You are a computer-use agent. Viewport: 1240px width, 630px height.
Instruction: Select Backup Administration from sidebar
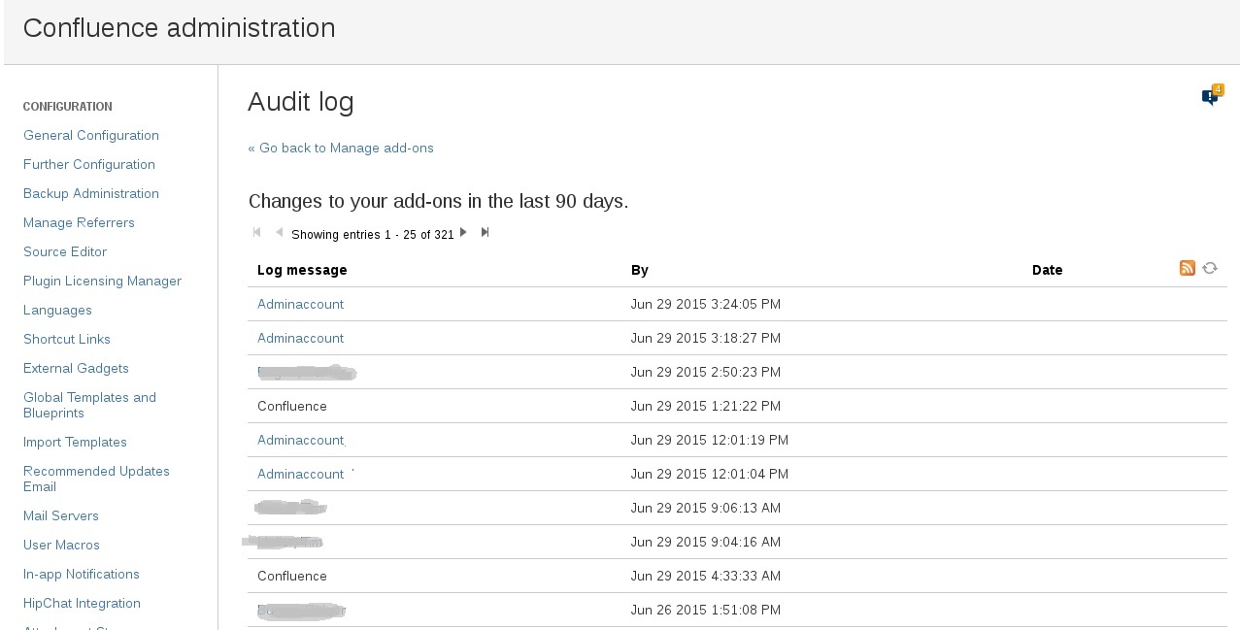tap(91, 193)
